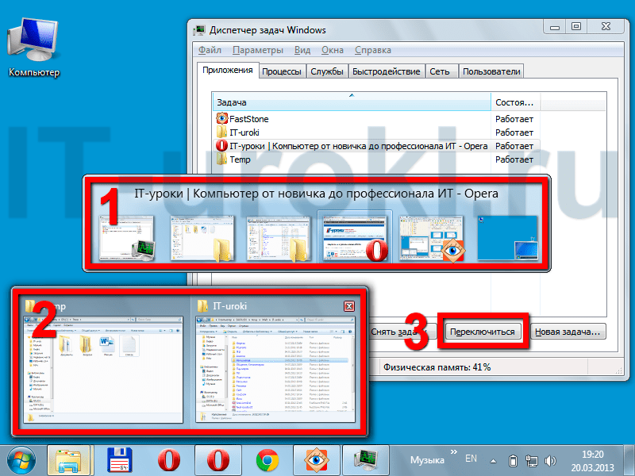Select the IT-uroki task row
The height and width of the screenshot is (476, 635).
coord(375,132)
